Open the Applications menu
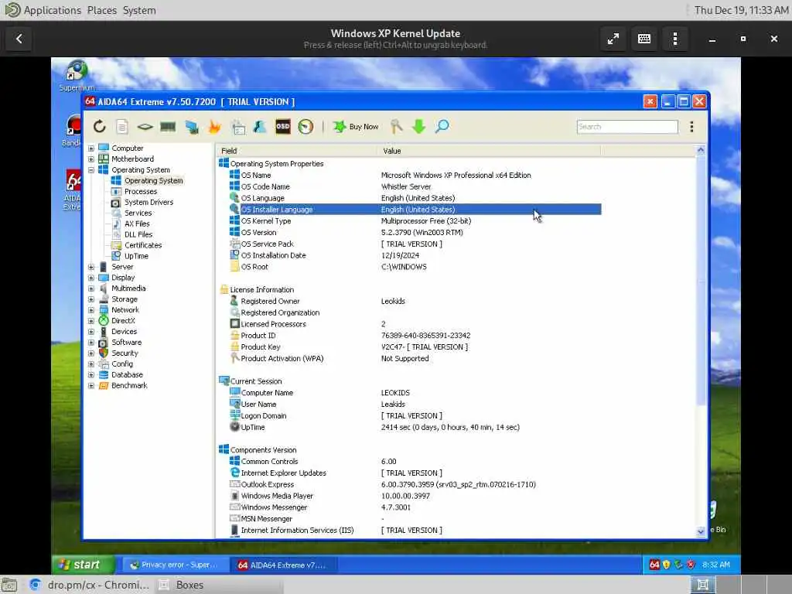The image size is (792, 594). click(x=52, y=10)
